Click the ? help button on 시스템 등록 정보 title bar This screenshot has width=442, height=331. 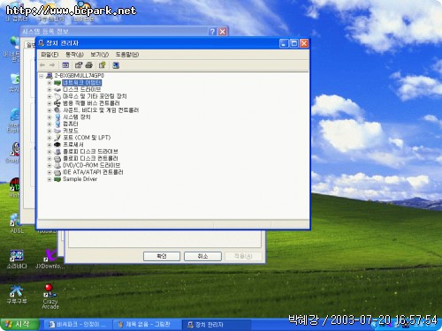click(x=212, y=32)
